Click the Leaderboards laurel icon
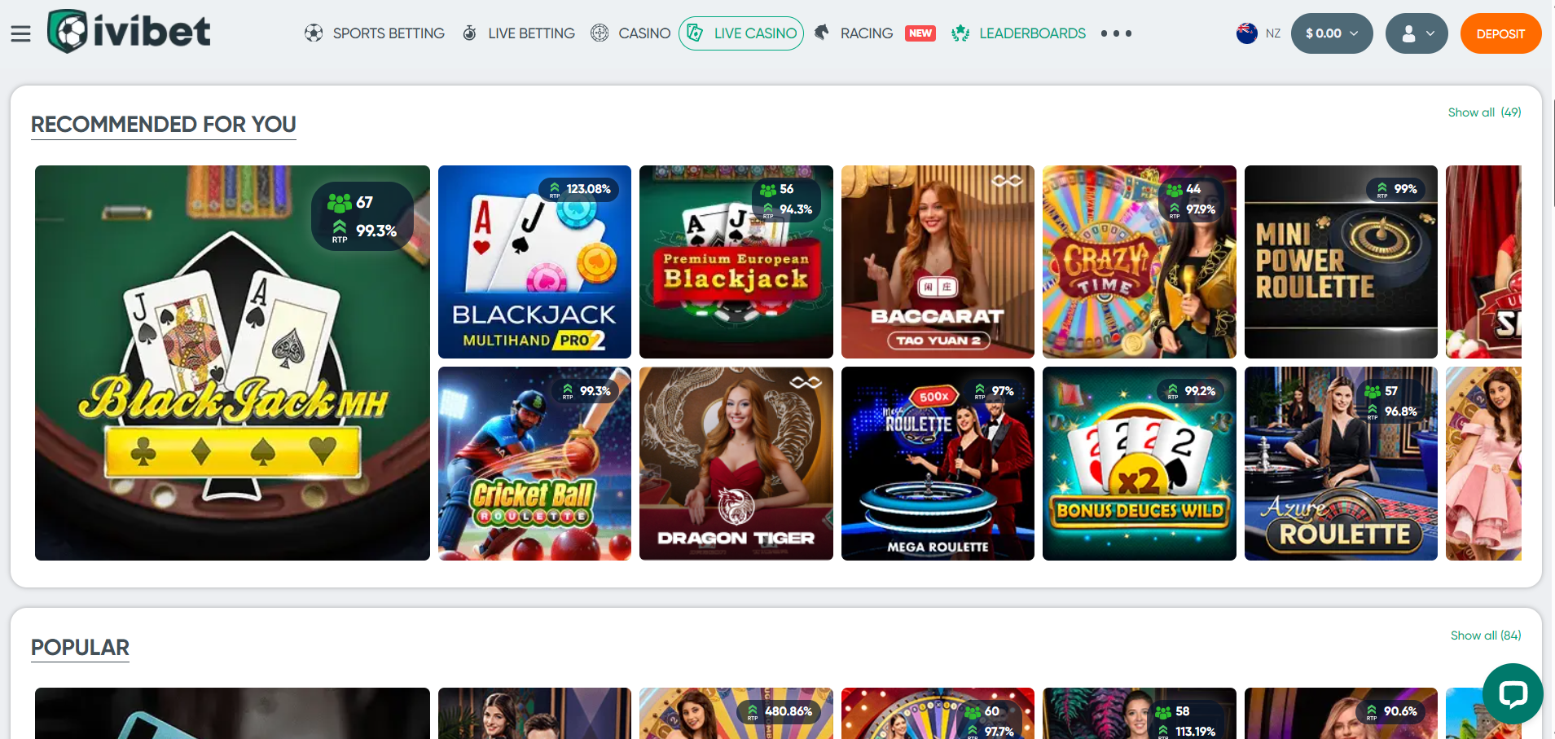Screen dimensions: 1555x739 point(960,33)
